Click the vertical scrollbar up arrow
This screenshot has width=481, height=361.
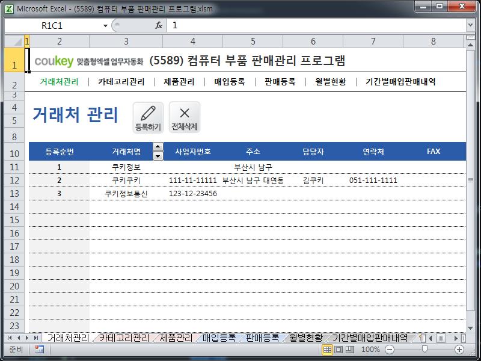(x=470, y=45)
